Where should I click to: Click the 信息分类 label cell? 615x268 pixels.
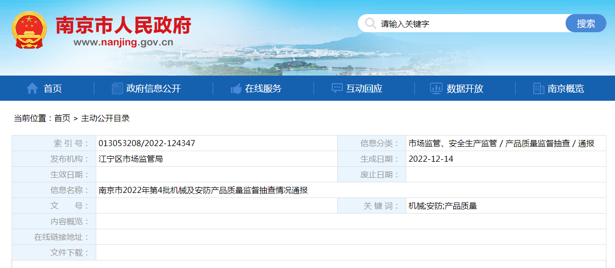coord(372,143)
